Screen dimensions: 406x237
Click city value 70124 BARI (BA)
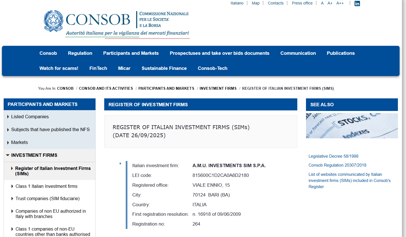(x=211, y=195)
